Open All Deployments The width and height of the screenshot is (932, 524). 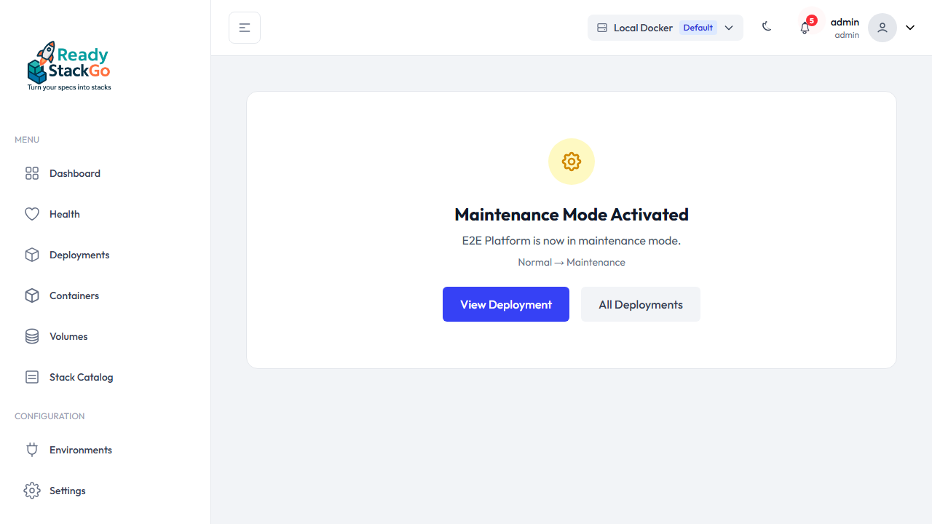[640, 304]
